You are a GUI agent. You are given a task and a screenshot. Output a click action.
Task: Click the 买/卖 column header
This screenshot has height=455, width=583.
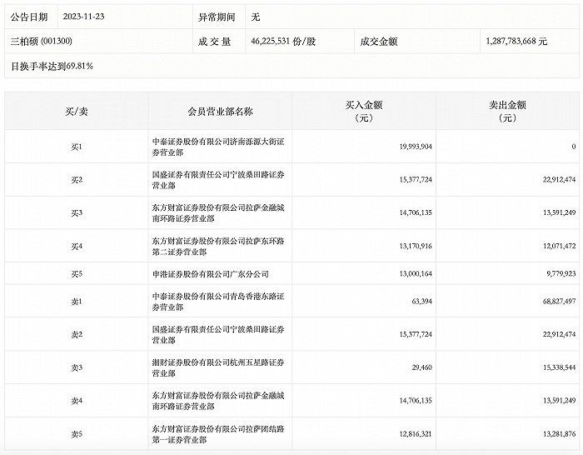(77, 111)
